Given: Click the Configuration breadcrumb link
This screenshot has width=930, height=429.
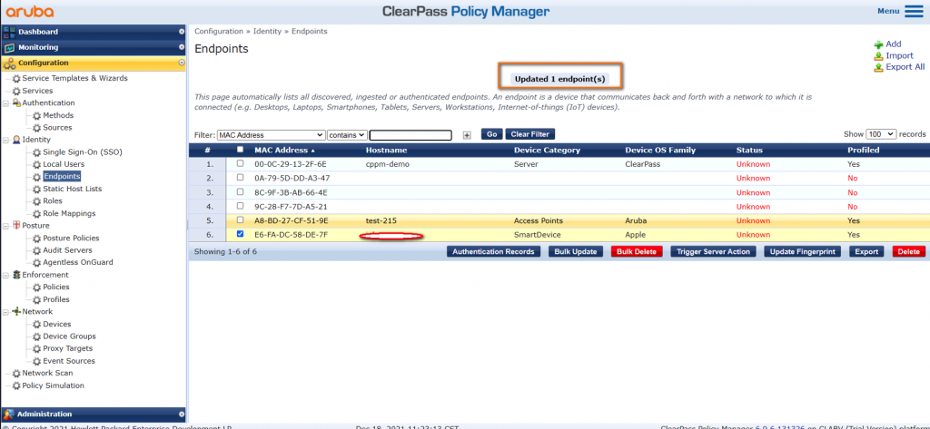Looking at the screenshot, I should pos(219,32).
